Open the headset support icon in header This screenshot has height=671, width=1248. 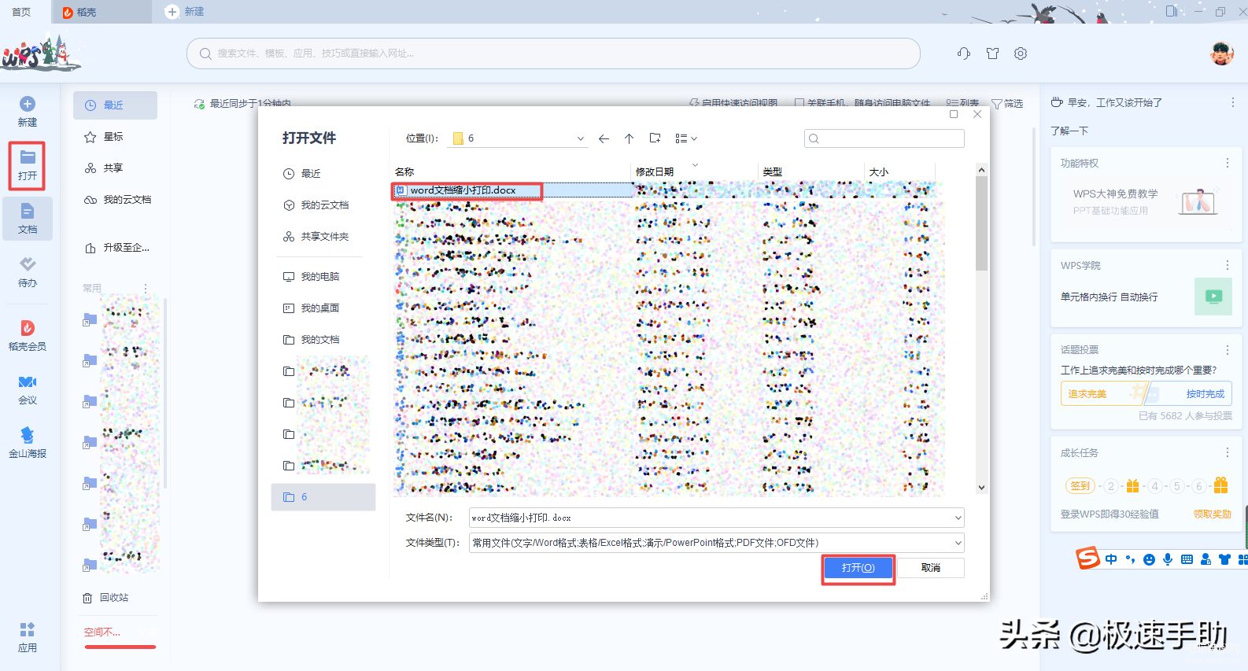pos(964,53)
